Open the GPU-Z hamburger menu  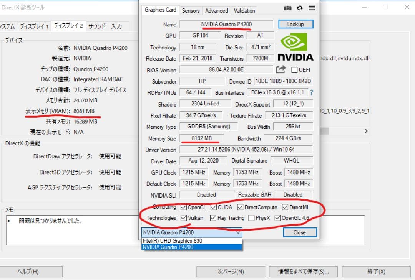(x=312, y=8)
